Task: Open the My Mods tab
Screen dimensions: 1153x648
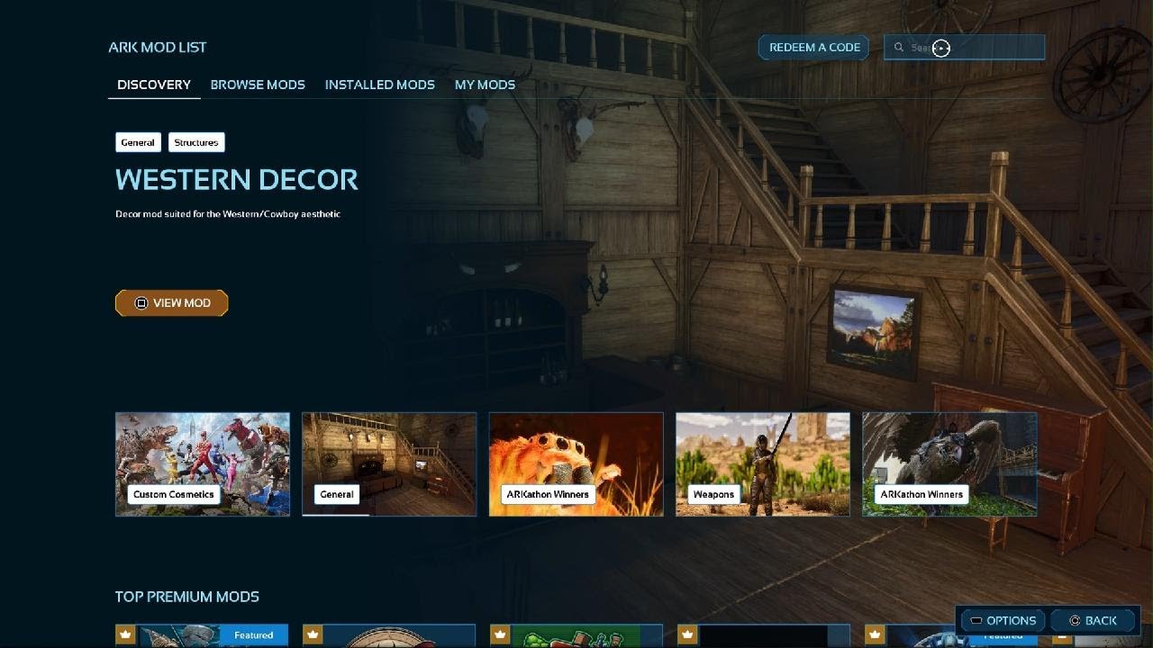Action: 485,85
